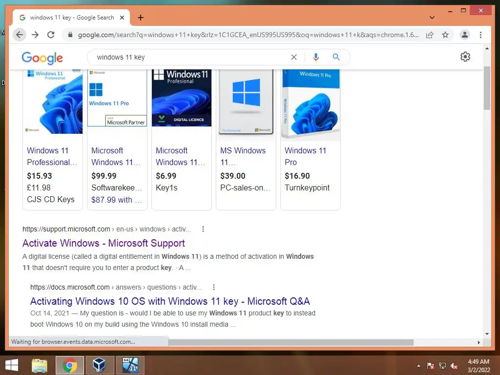Open the clock showing 4:49 AM

pyautogui.click(x=479, y=366)
